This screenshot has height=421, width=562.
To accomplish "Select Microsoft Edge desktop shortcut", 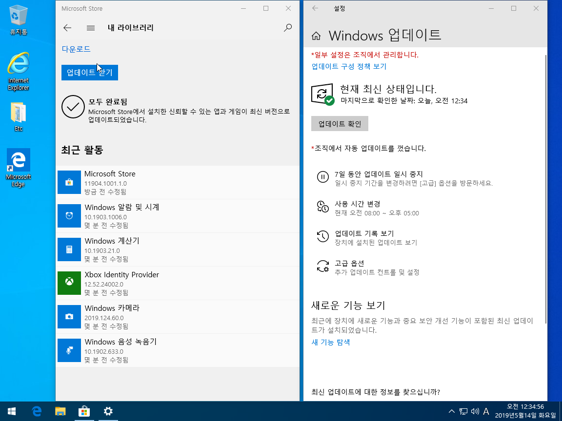I will [x=18, y=168].
